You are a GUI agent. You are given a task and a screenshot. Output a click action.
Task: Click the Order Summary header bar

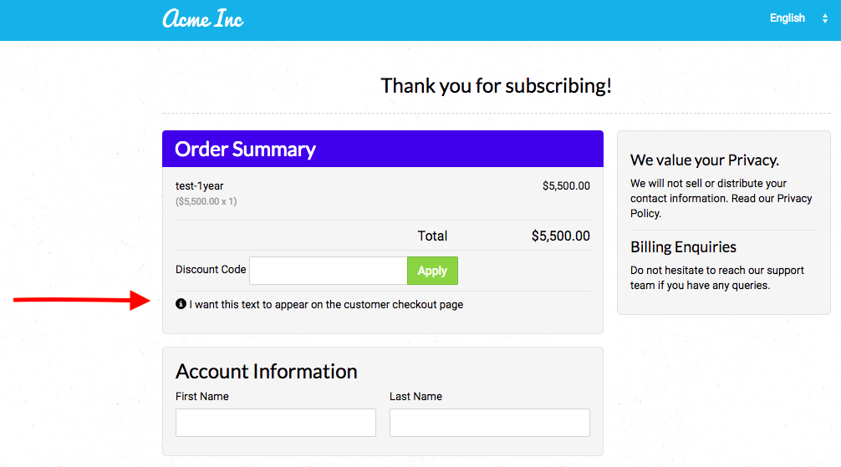point(383,149)
